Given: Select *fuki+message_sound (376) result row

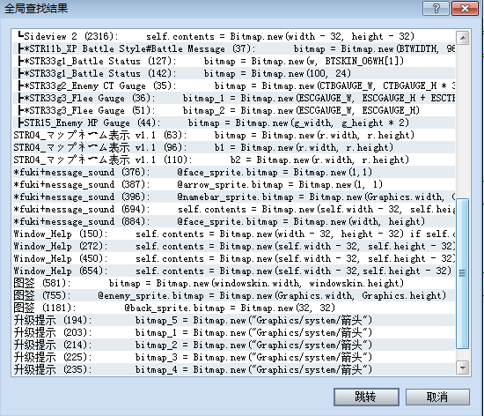Looking at the screenshot, I should point(234,172).
